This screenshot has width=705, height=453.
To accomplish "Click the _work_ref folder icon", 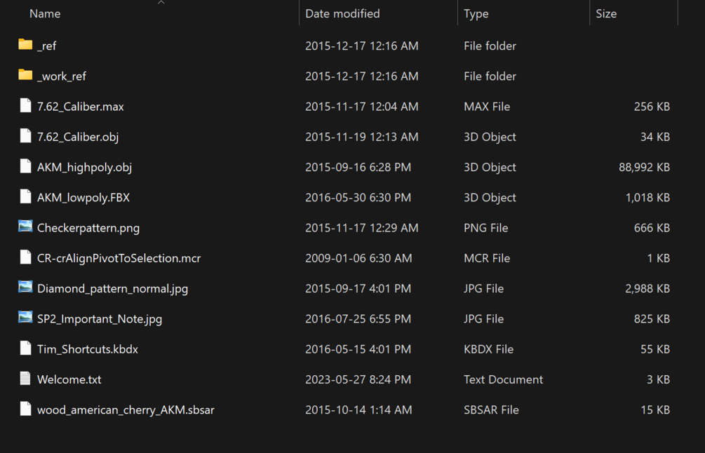I will click(x=25, y=75).
